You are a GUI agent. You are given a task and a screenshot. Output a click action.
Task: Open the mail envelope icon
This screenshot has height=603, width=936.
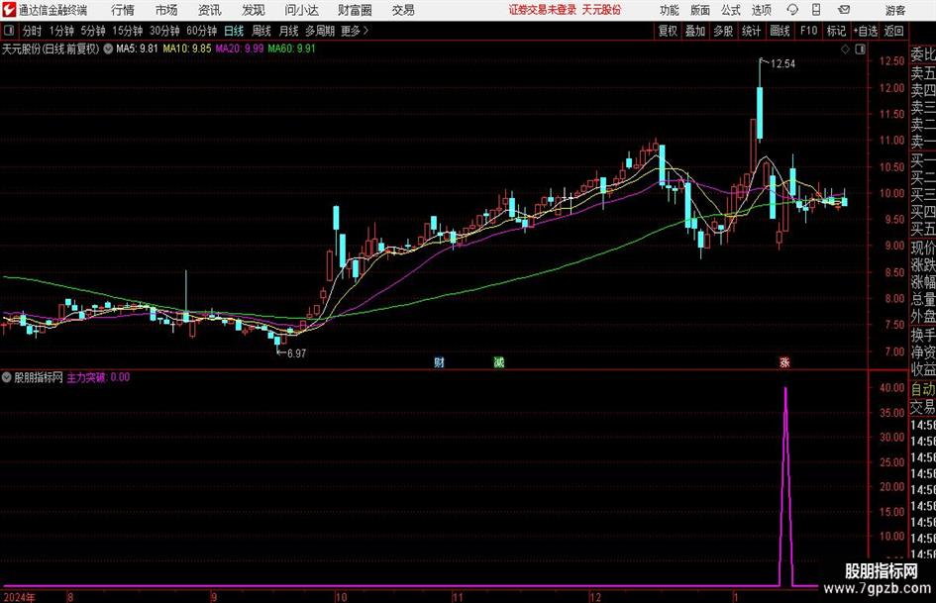coord(844,10)
